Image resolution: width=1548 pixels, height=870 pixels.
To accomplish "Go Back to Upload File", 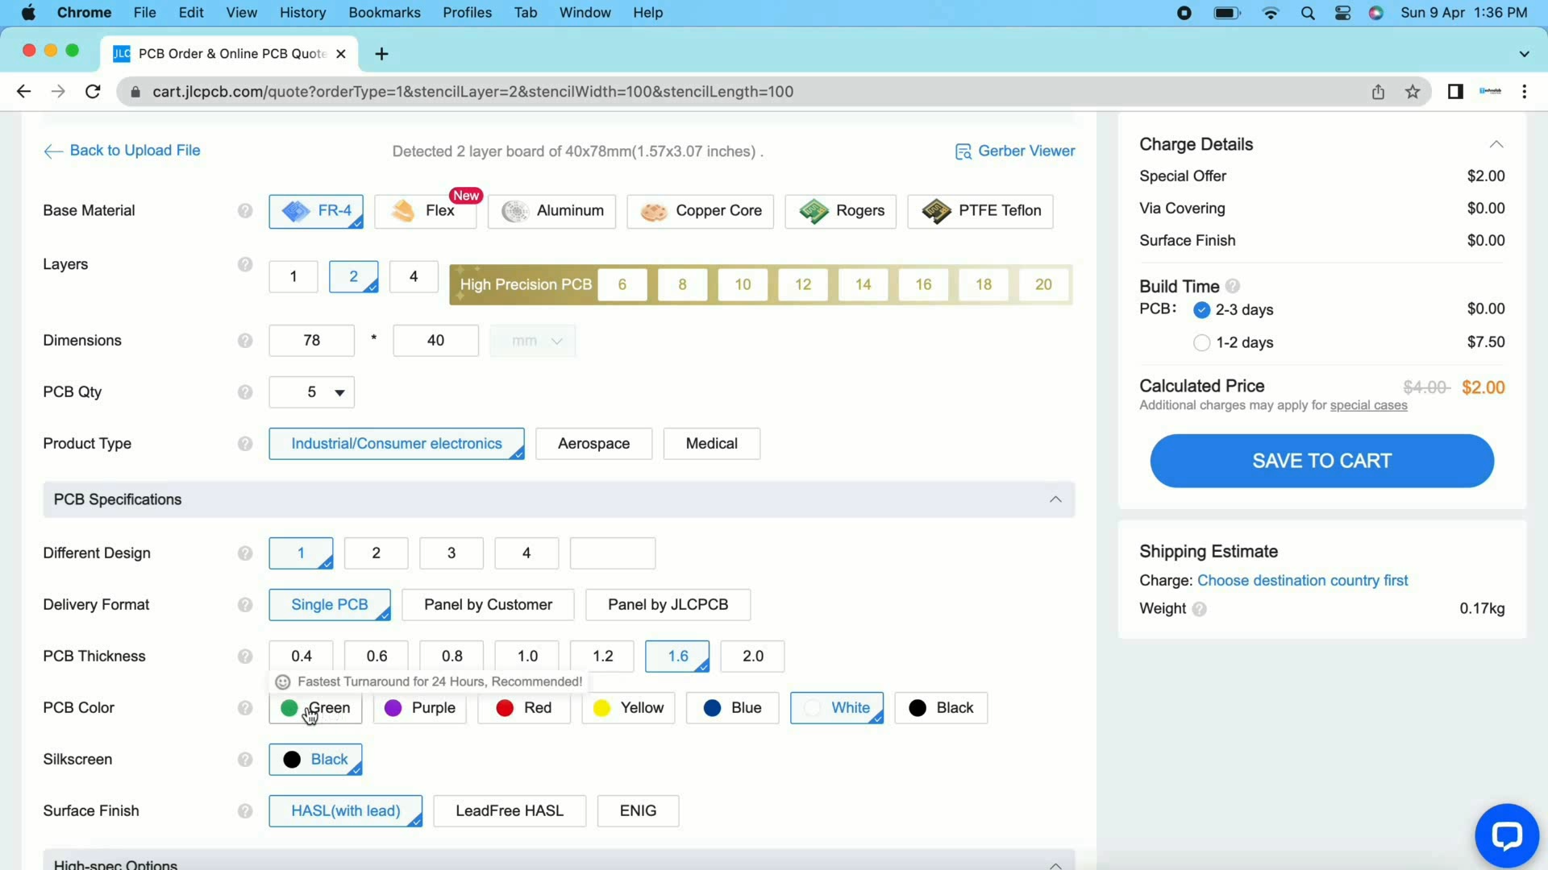I will (122, 151).
